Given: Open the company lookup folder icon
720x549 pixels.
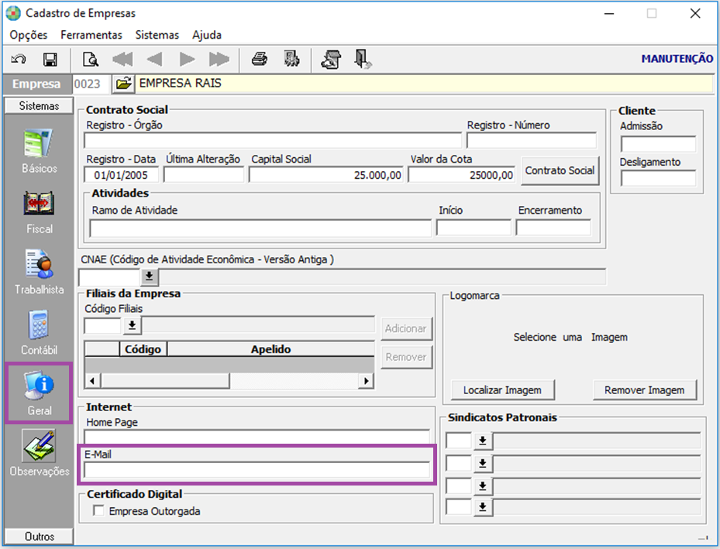Looking at the screenshot, I should pos(123,84).
